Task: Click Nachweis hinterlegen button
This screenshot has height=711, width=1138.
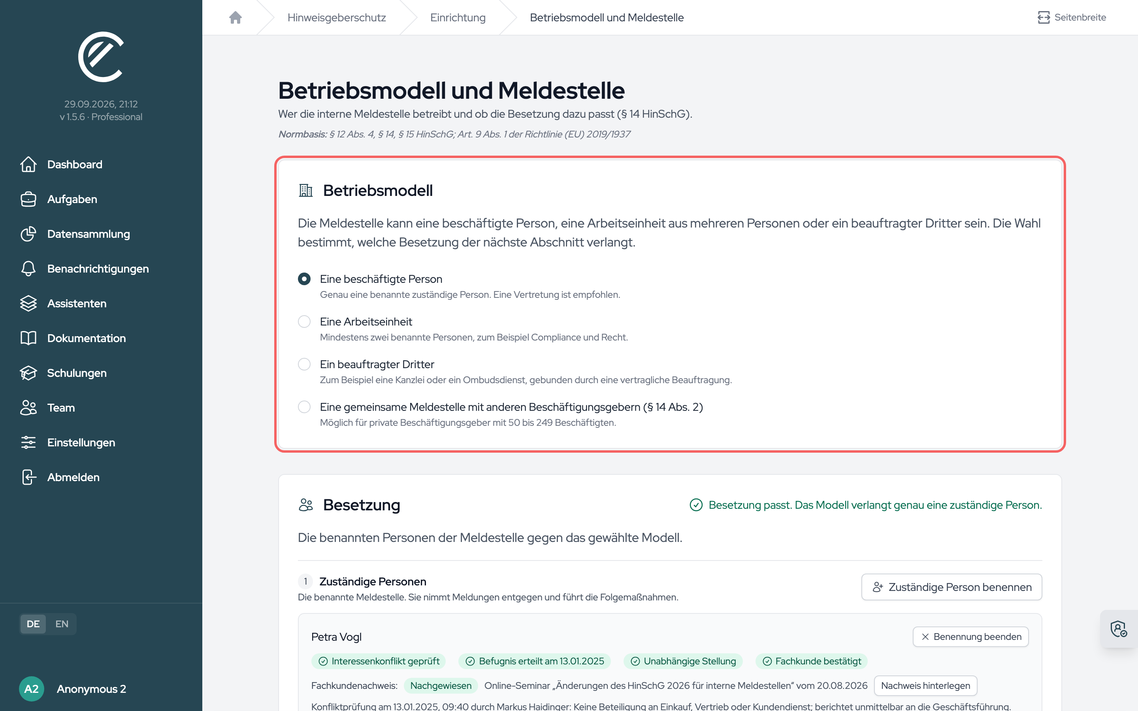Action: (x=925, y=686)
